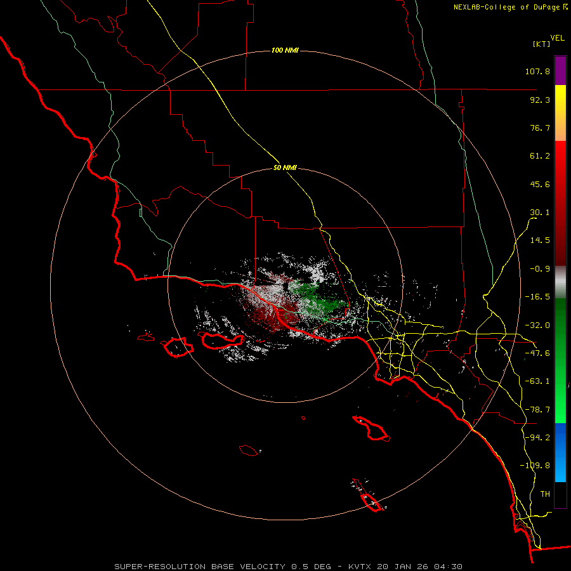The image size is (571, 571).
Task: Select the -0.9 velocity scale value
Action: tap(540, 269)
